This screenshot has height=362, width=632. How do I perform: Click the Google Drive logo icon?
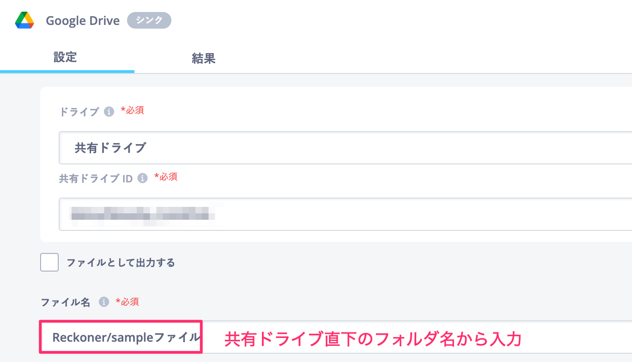tap(25, 20)
